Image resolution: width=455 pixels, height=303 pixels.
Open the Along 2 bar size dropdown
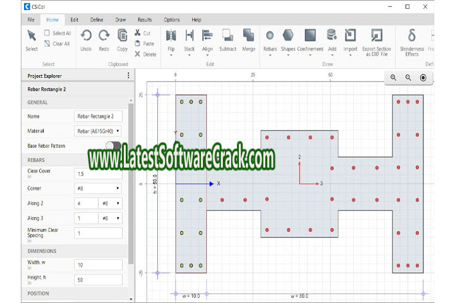(111, 203)
